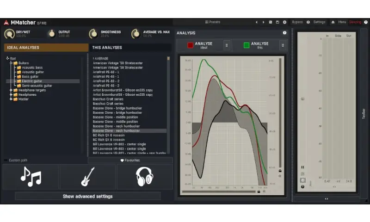Click the MMatcher logo icon
The width and height of the screenshot is (370, 222).
(6, 22)
